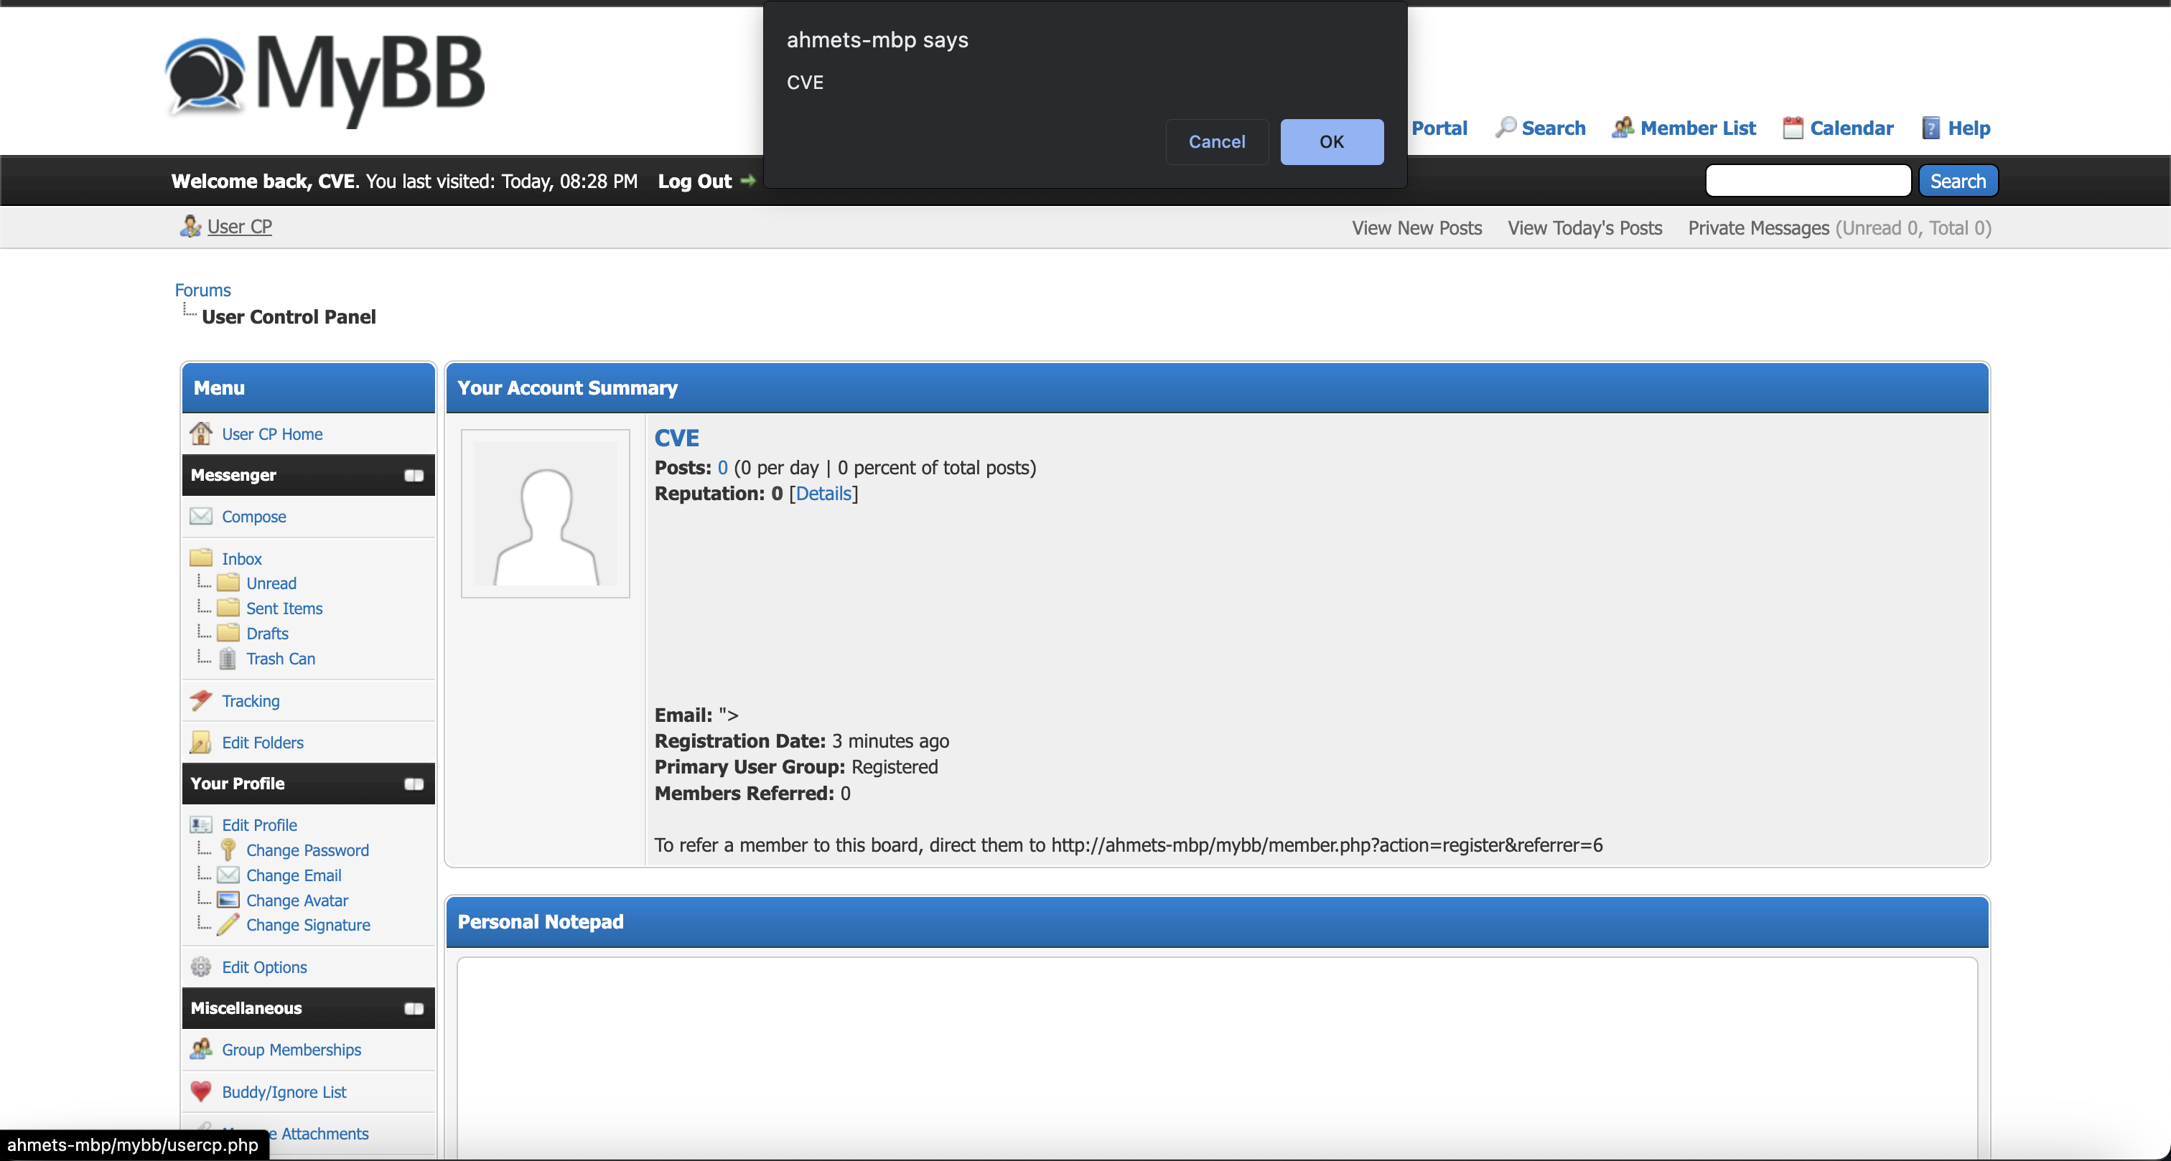Screen dimensions: 2171x1161
Task: Click the Forums breadcrumb link
Action: pyautogui.click(x=202, y=290)
